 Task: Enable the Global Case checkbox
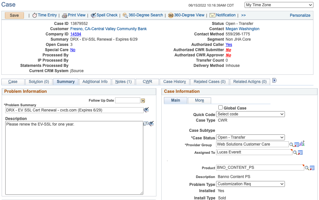tap(220, 108)
